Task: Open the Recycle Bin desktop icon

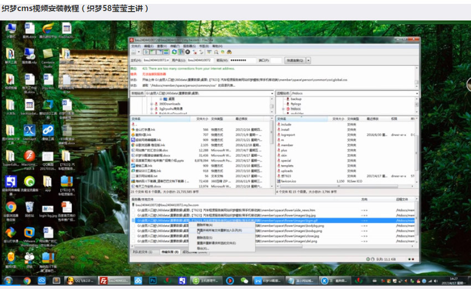Action: [x=29, y=208]
